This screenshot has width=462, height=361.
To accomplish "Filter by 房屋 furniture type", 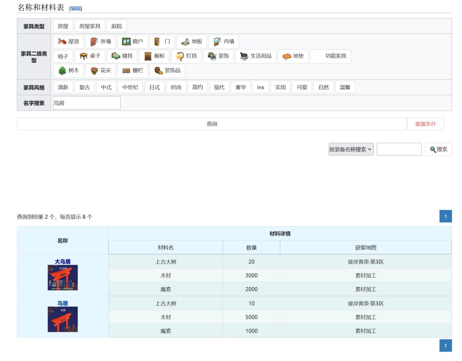I will tap(63, 26).
